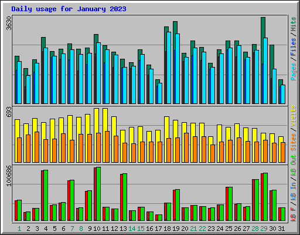Screen dimensions: 300x235
Task: Select day 28 on the x-axis
Action: pyautogui.click(x=255, y=229)
